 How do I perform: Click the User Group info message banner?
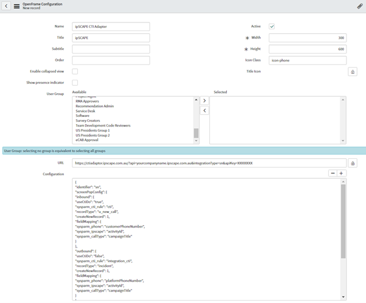click(184, 151)
